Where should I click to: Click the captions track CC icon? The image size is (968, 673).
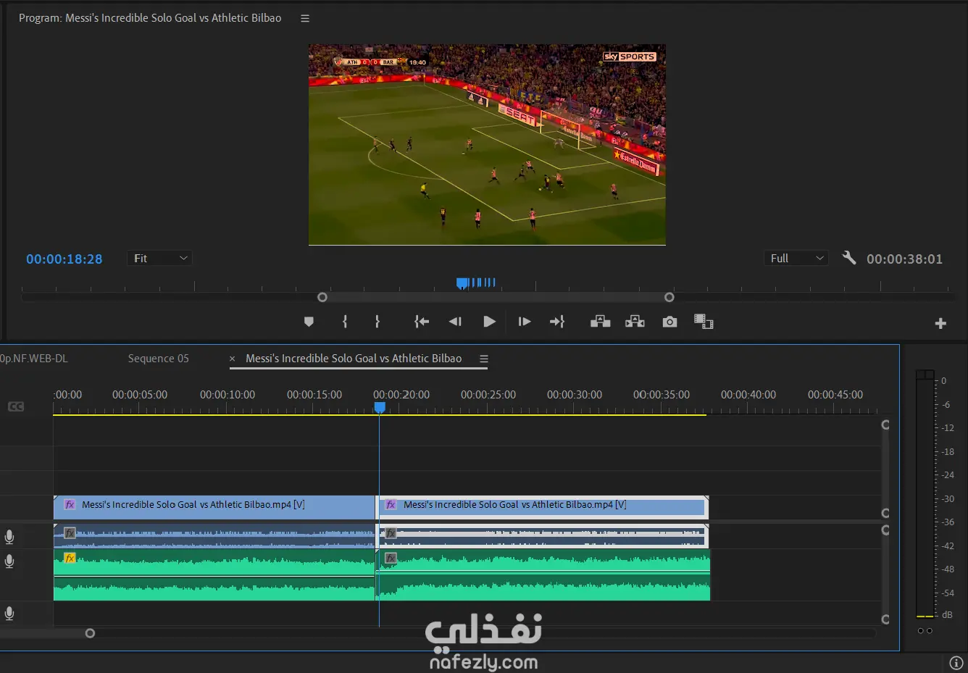[16, 407]
